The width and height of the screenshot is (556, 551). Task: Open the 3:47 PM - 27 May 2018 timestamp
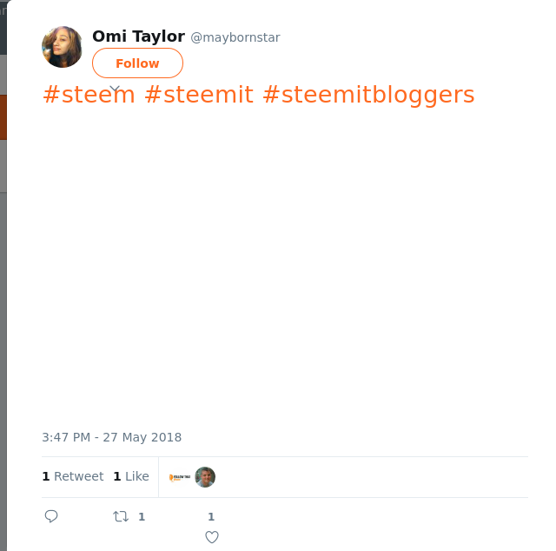(111, 437)
